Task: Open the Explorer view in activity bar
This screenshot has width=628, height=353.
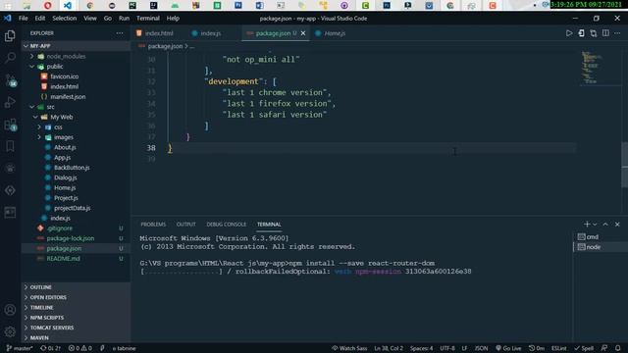Action: (10, 36)
